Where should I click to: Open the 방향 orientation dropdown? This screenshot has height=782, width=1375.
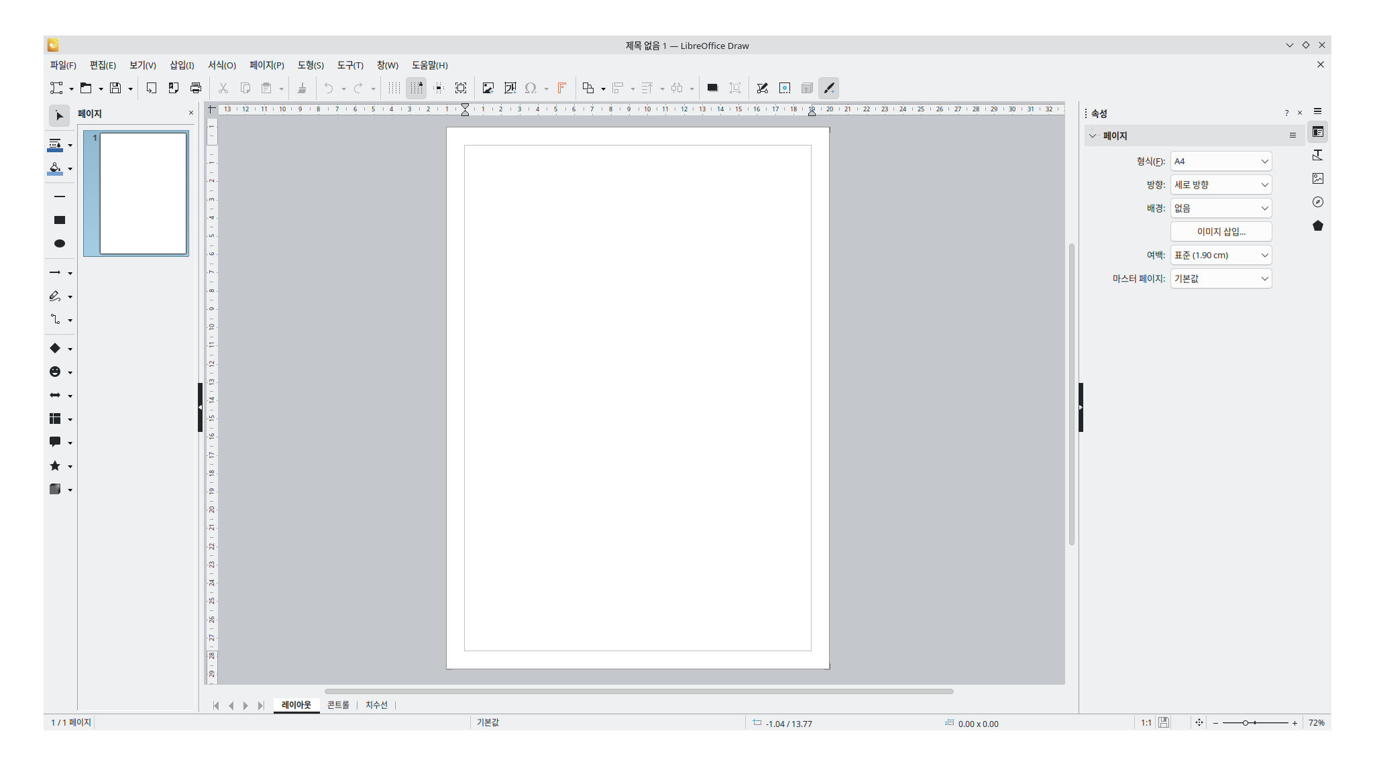click(x=1221, y=185)
